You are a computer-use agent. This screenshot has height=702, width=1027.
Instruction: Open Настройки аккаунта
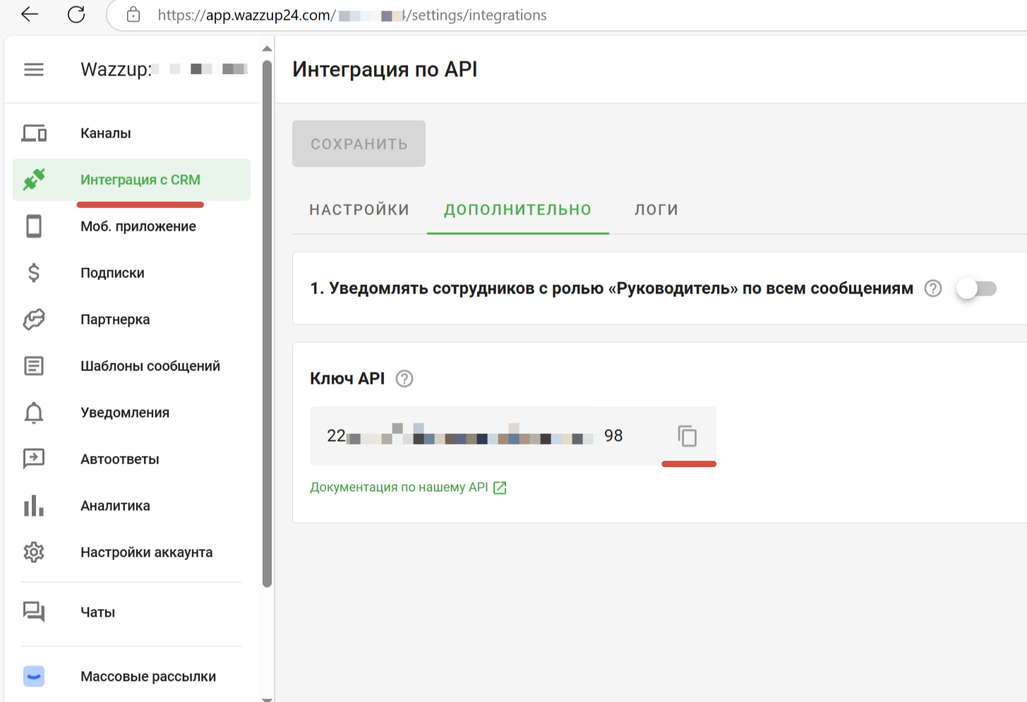(x=131, y=552)
